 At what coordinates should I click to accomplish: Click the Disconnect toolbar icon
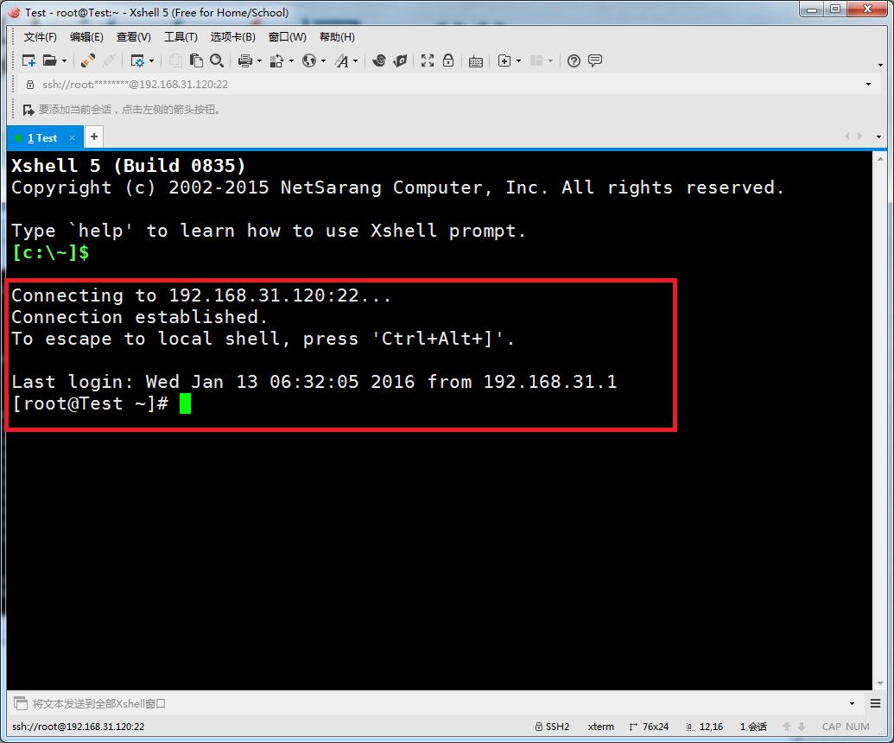[110, 60]
